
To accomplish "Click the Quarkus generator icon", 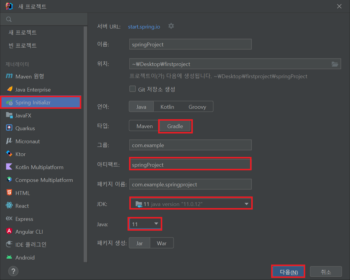I will [9, 128].
